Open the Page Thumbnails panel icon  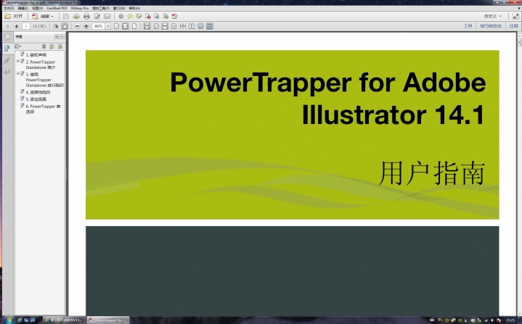pos(7,36)
